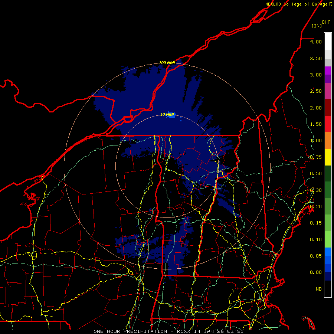The image size is (334, 334).
Task: Click the 3.00 legend value
Action: pos(316,75)
